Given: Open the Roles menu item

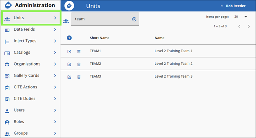Looking at the screenshot, I should 30,122.
